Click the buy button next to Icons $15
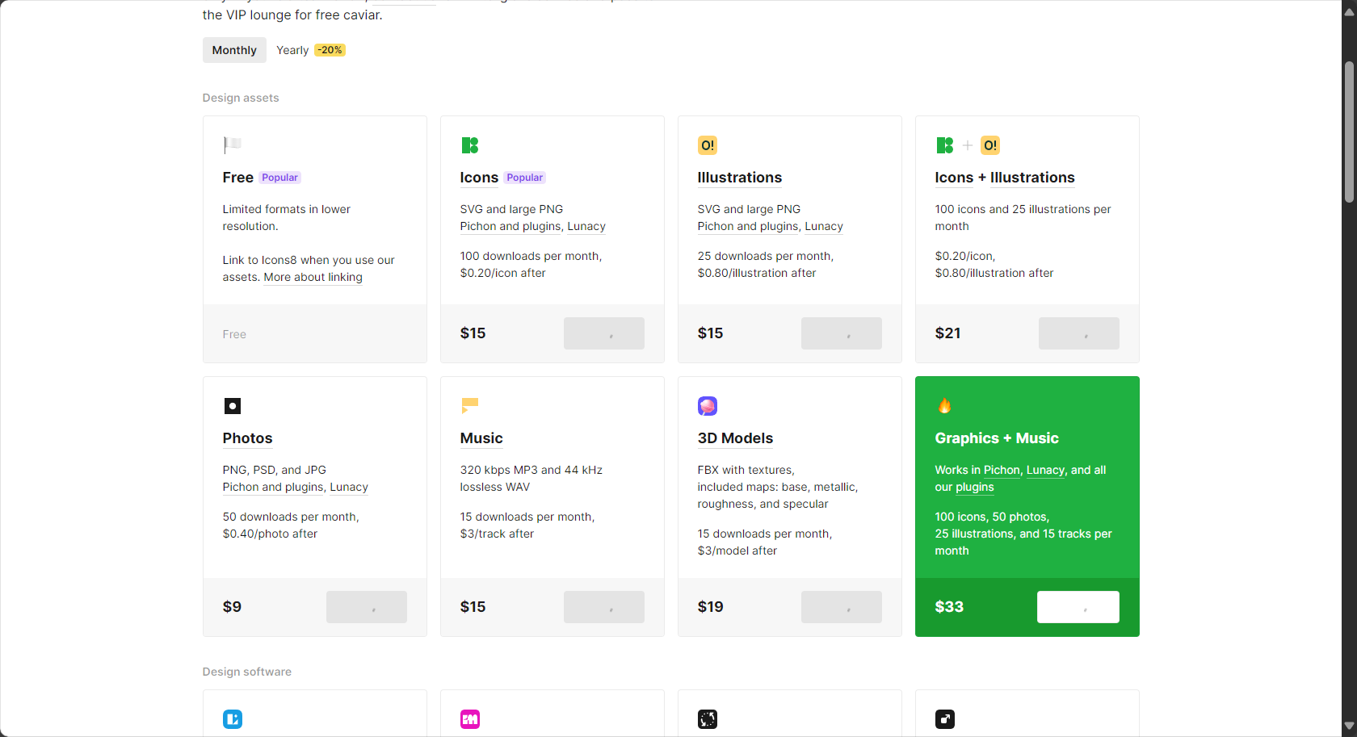The height and width of the screenshot is (737, 1357). [604, 333]
